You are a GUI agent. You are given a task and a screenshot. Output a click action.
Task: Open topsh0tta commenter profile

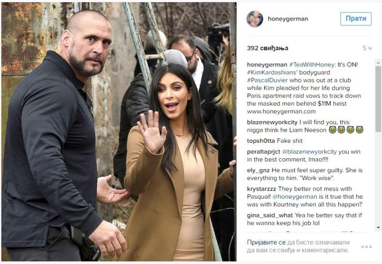coord(260,141)
